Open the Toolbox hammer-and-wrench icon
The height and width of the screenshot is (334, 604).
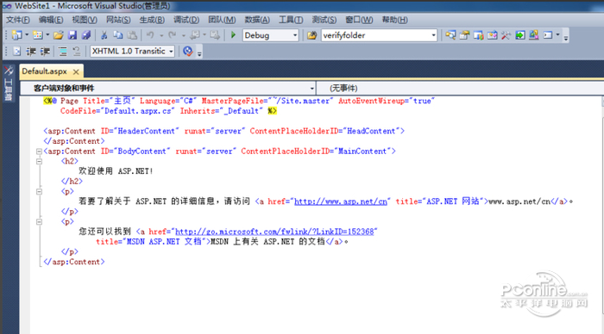506,35
